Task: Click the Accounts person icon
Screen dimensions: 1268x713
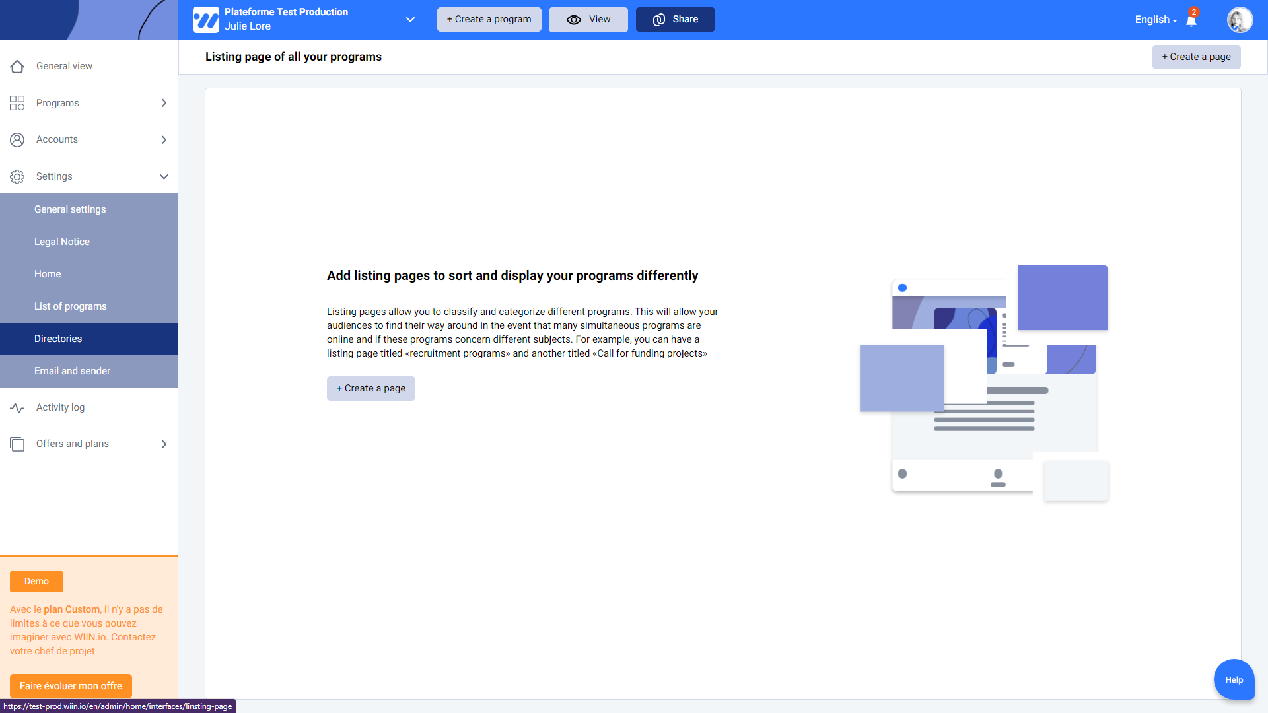Action: (17, 140)
